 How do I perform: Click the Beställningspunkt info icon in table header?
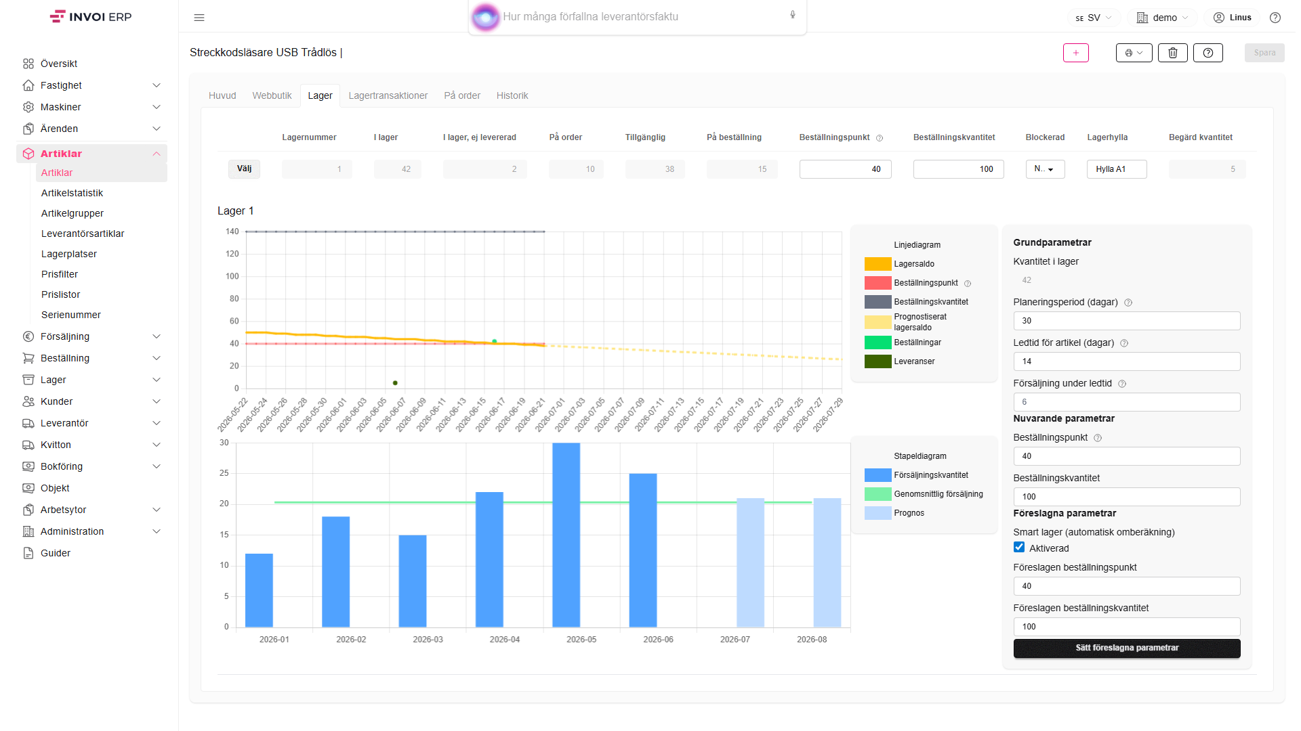(880, 138)
